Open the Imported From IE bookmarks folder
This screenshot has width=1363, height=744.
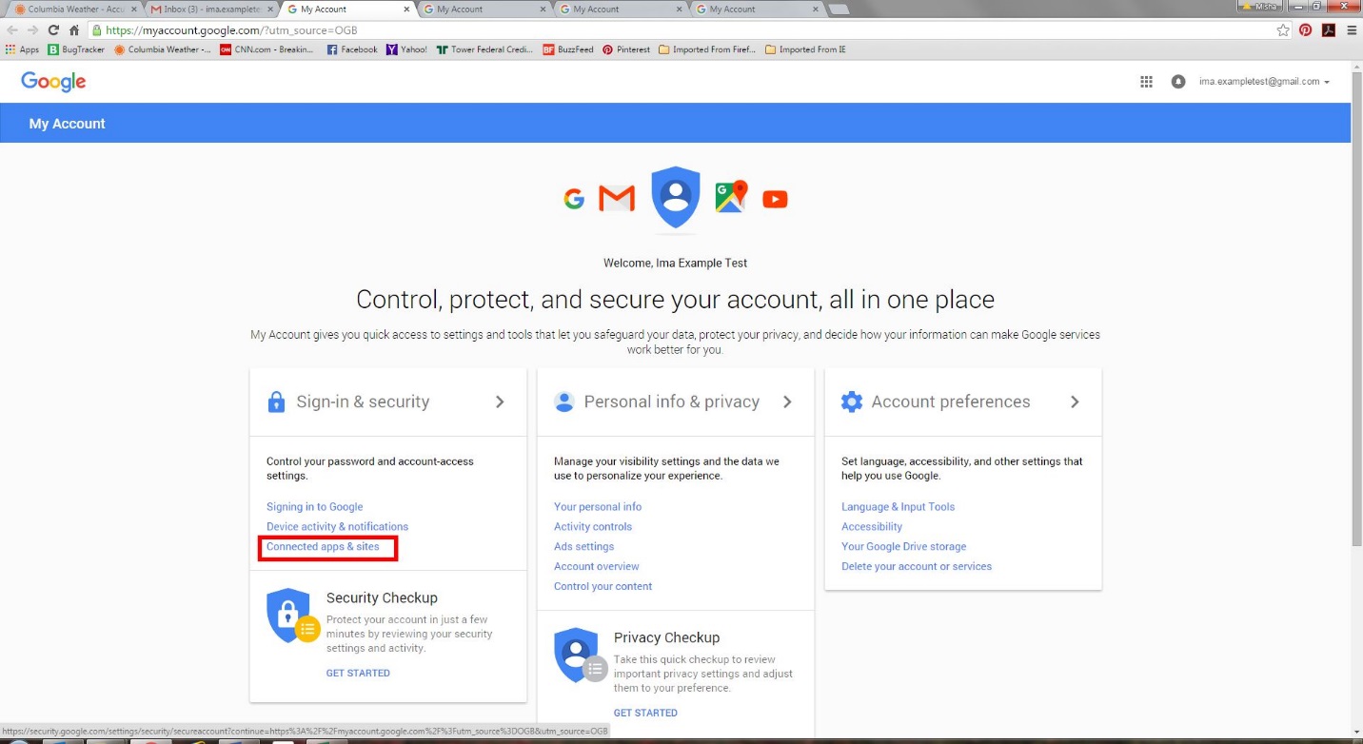tap(805, 49)
